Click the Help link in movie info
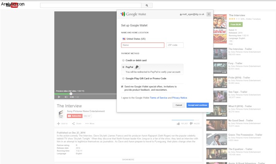 pyautogui.click(x=231, y=44)
